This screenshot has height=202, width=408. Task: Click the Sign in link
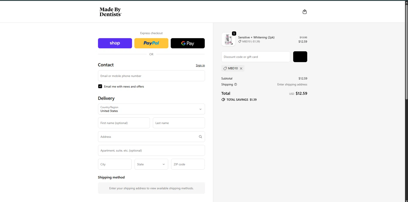click(x=200, y=65)
